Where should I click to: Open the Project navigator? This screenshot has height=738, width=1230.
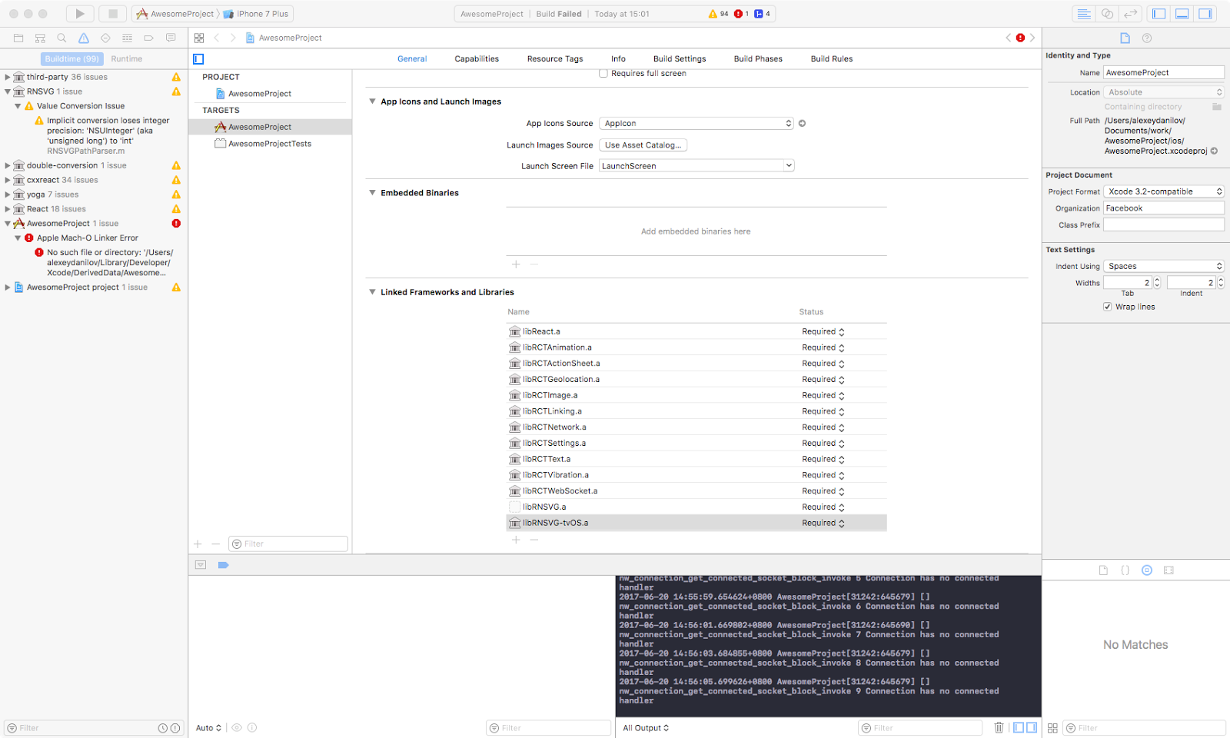pos(18,38)
